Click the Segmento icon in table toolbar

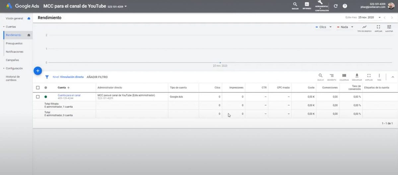pyautogui.click(x=331, y=76)
